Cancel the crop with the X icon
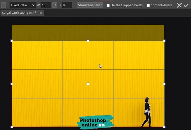Viewport: 191px width, 130px height. click(179, 5)
